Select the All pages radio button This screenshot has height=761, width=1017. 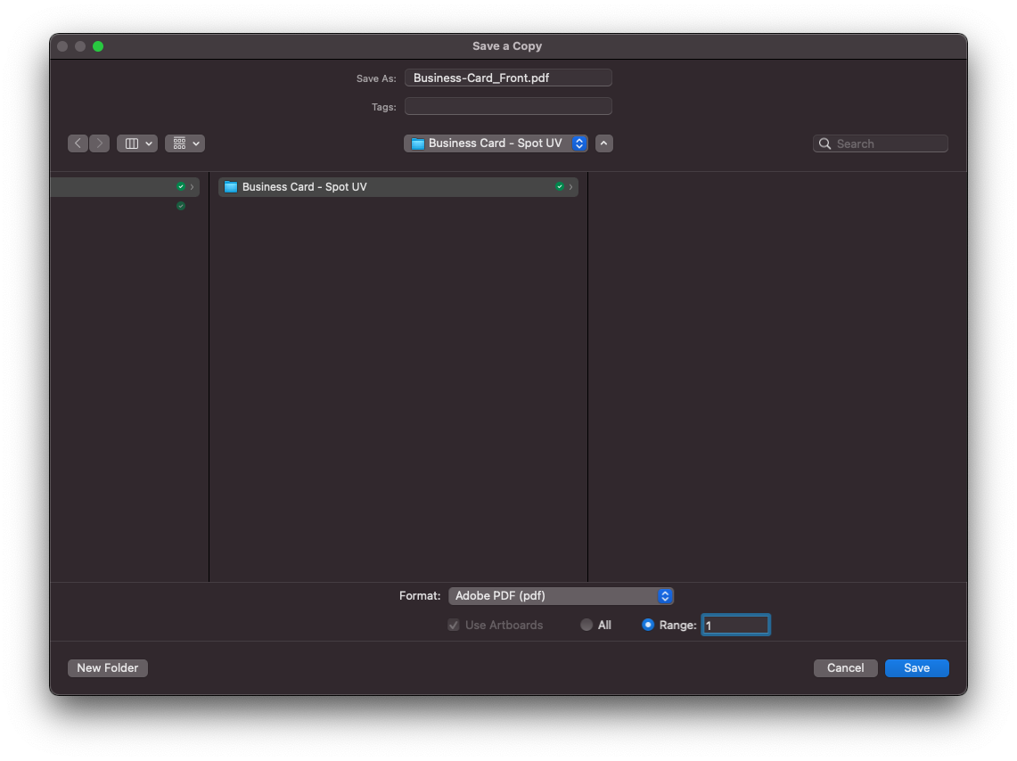pyautogui.click(x=586, y=625)
